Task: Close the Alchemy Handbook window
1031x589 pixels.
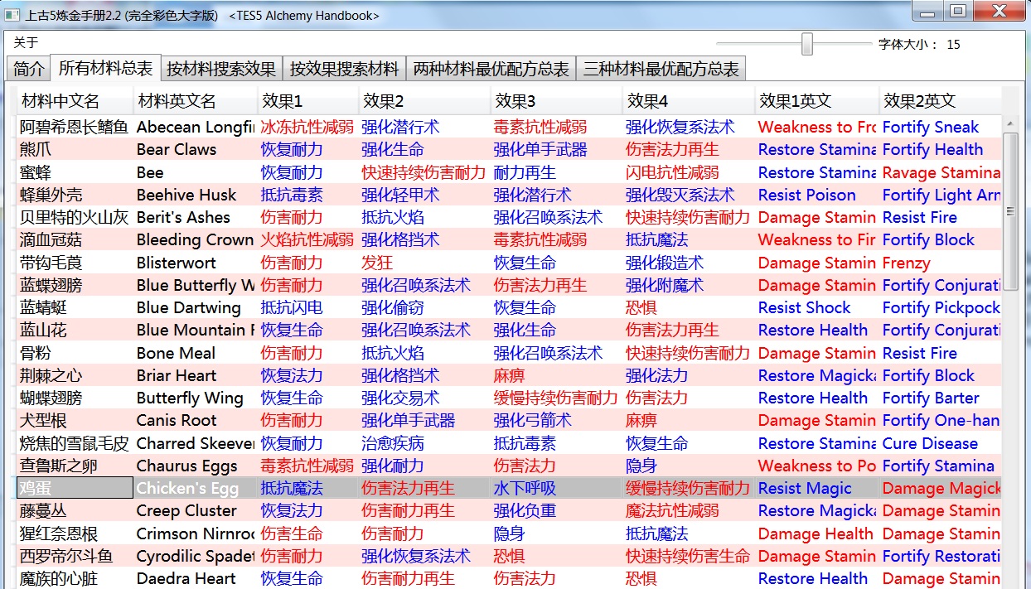Action: tap(999, 12)
